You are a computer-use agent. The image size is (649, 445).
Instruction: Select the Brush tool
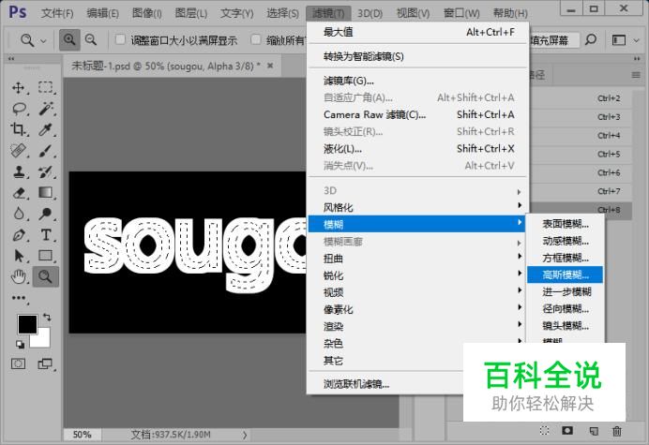[x=46, y=151]
